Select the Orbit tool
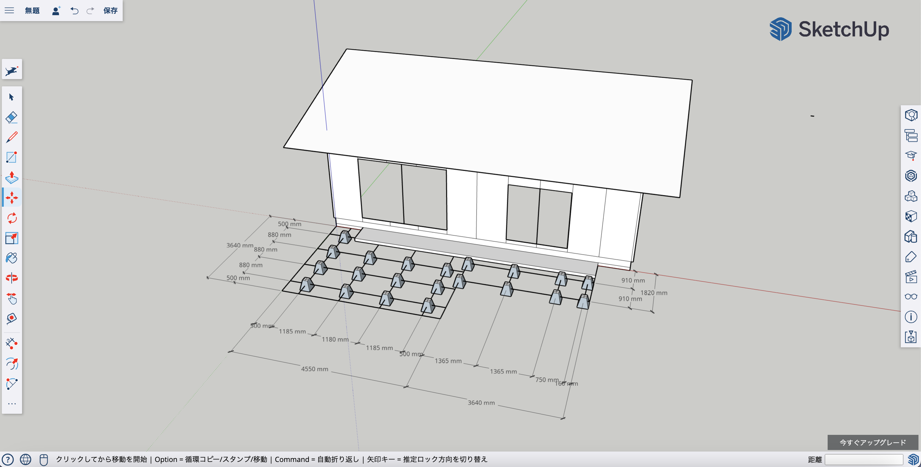Viewport: 921px width, 467px height. 11,278
